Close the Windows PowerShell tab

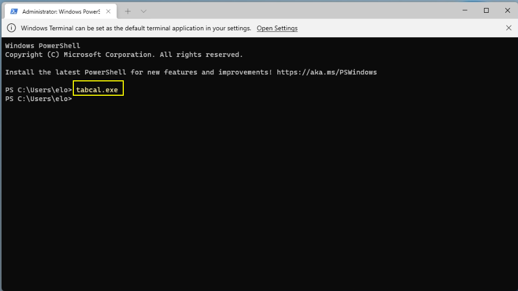coord(108,12)
